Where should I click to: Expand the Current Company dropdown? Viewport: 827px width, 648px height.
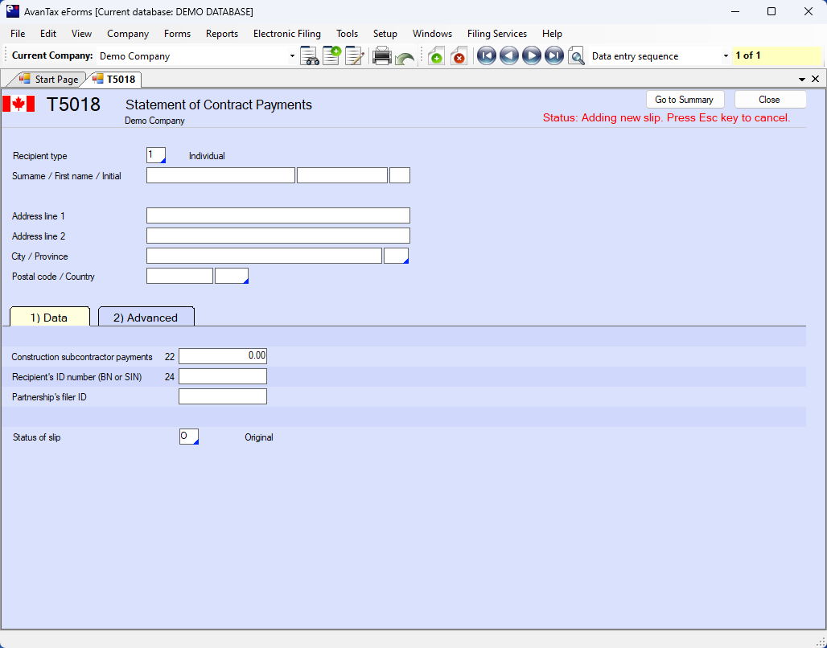coord(292,56)
